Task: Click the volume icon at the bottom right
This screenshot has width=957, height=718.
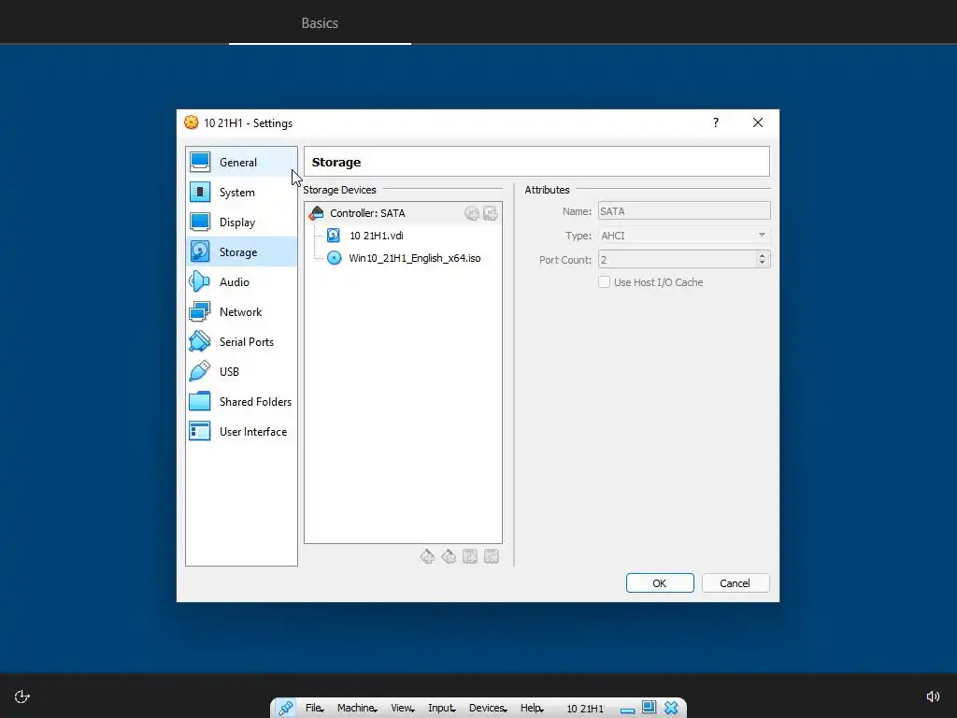Action: (x=933, y=696)
